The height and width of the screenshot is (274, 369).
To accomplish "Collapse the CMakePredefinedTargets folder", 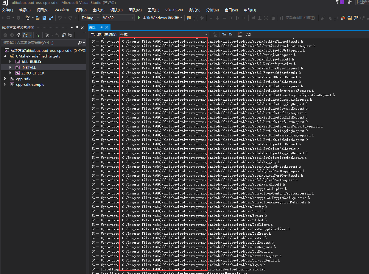I will pyautogui.click(x=5, y=56).
